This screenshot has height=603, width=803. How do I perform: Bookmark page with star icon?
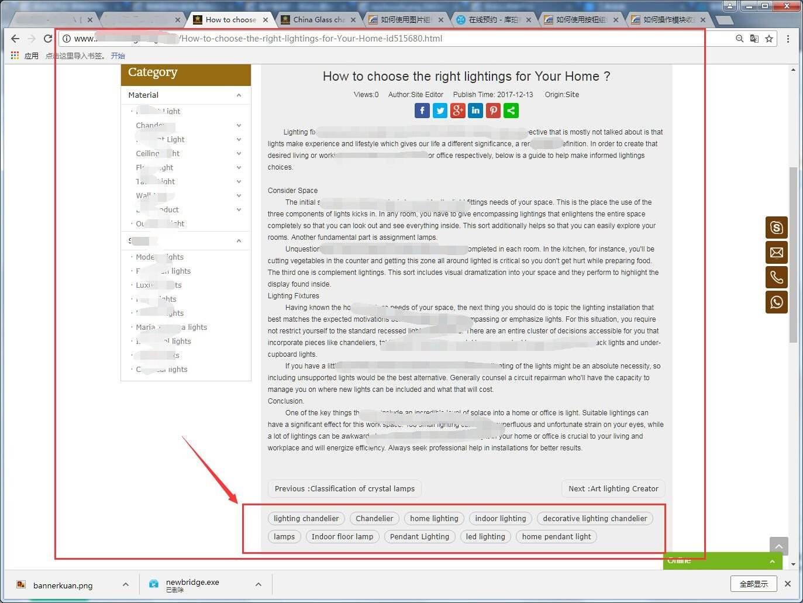point(769,39)
